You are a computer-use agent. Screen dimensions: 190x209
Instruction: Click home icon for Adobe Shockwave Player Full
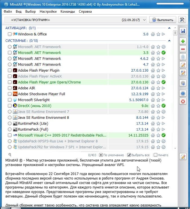[153, 94]
